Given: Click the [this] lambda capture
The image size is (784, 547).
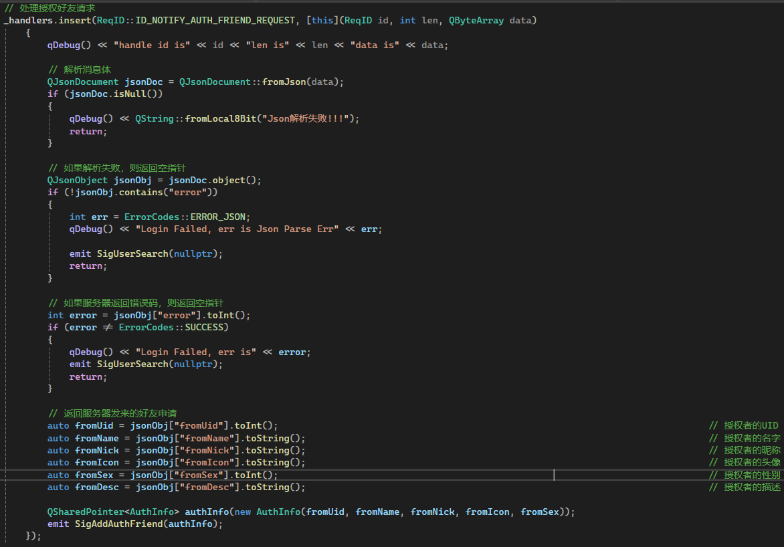Looking at the screenshot, I should coord(322,21).
